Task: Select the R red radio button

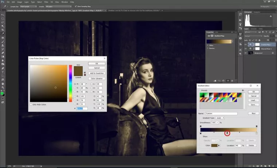Action: point(75,96)
